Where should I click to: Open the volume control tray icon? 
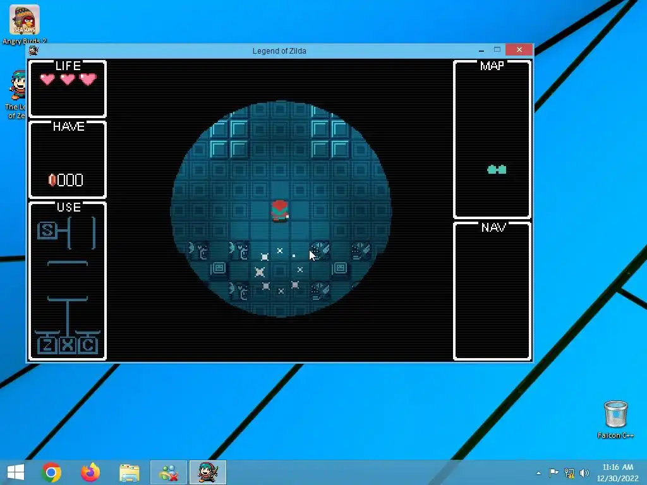pos(584,472)
